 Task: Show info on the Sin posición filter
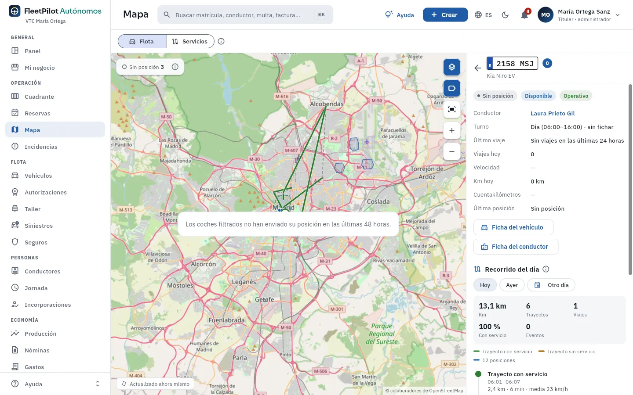click(175, 67)
